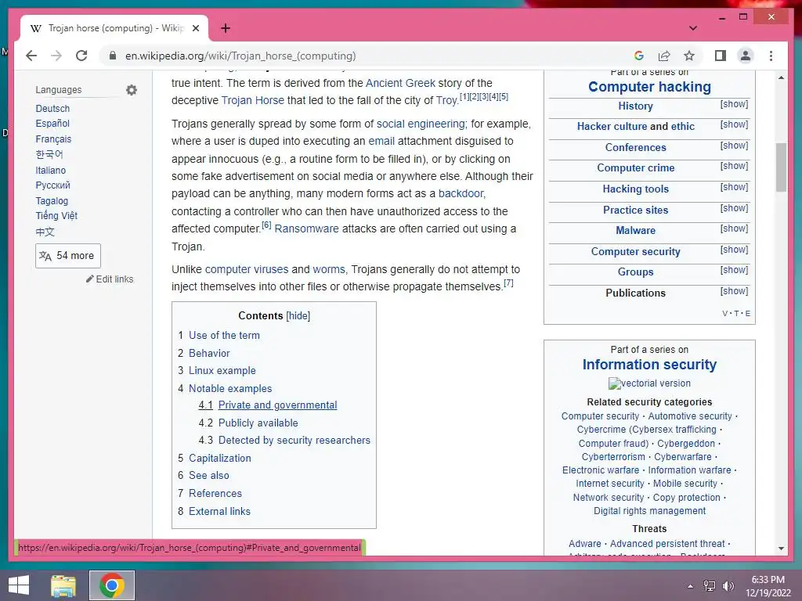The image size is (802, 601).
Task: Share this page using the share icon
Action: pyautogui.click(x=664, y=56)
